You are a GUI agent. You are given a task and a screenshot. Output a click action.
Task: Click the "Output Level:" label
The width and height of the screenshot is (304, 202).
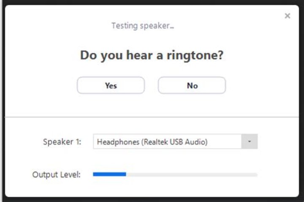[x=57, y=174]
